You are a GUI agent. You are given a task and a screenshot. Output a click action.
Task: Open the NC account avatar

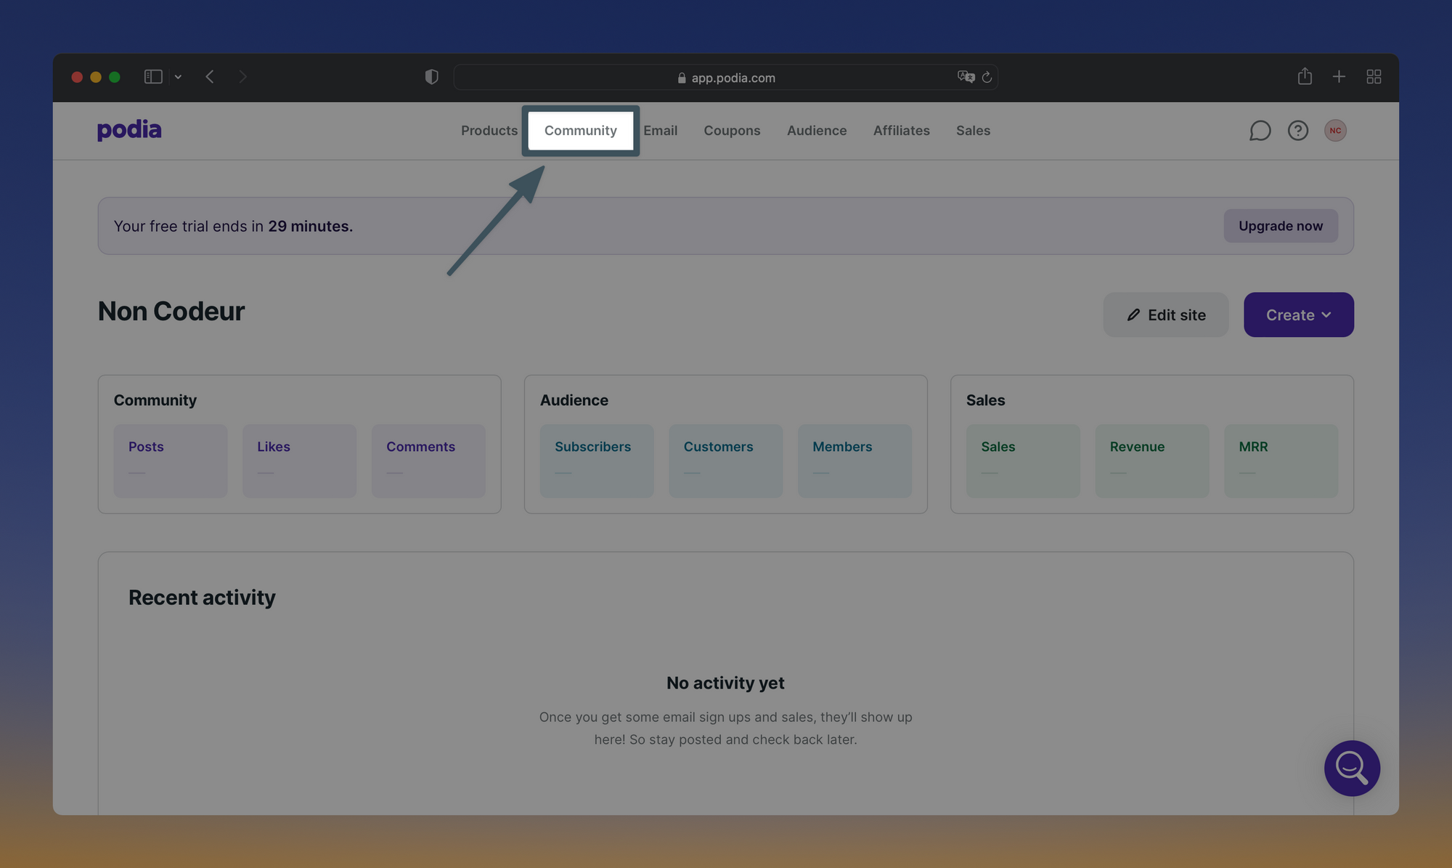[1335, 131]
